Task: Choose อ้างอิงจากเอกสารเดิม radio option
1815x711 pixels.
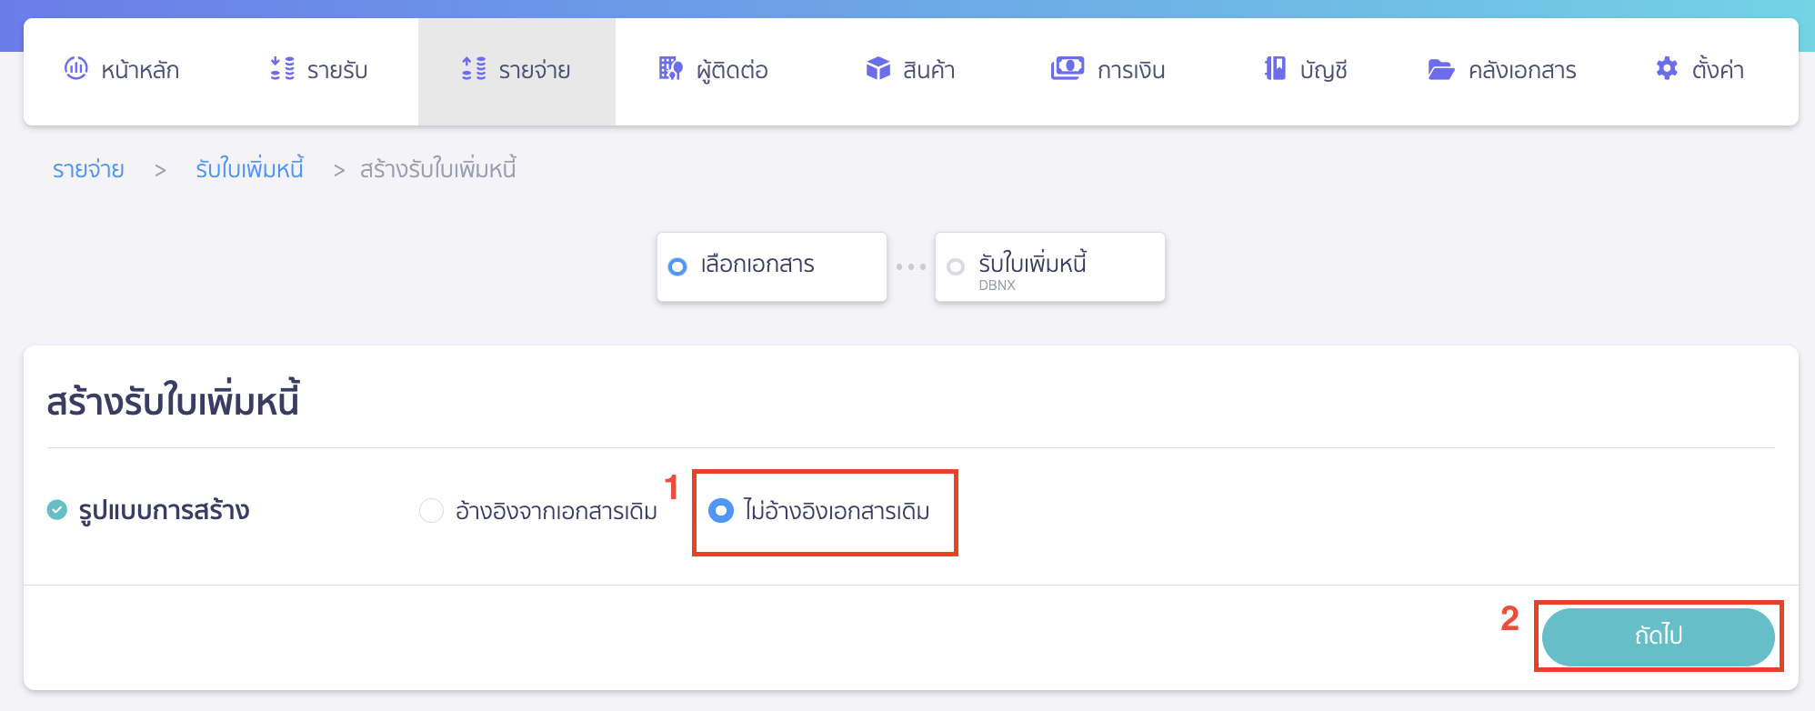Action: click(x=431, y=511)
